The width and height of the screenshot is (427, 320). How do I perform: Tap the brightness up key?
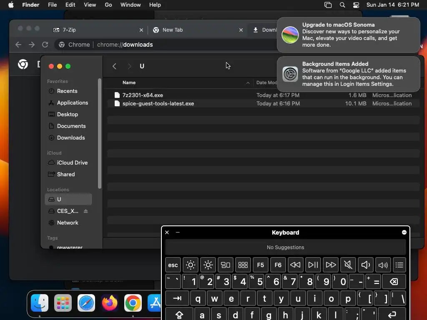click(x=208, y=265)
